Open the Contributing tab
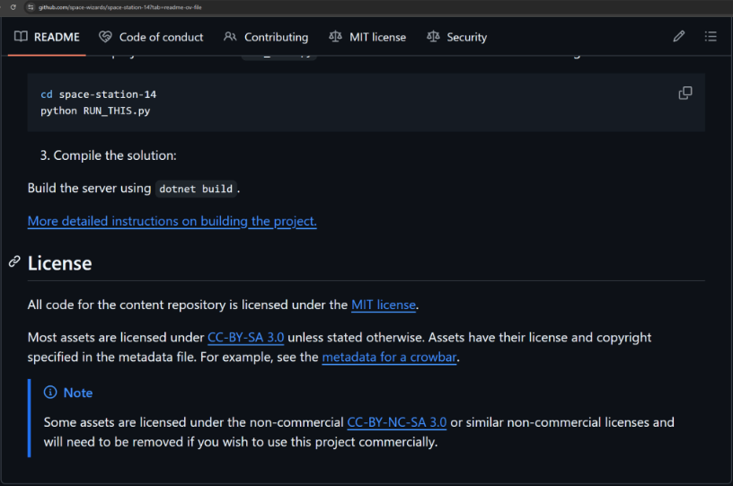 266,37
